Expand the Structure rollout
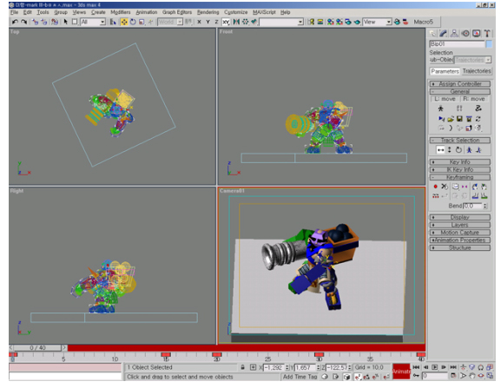This screenshot has height=388, width=501. [460, 247]
